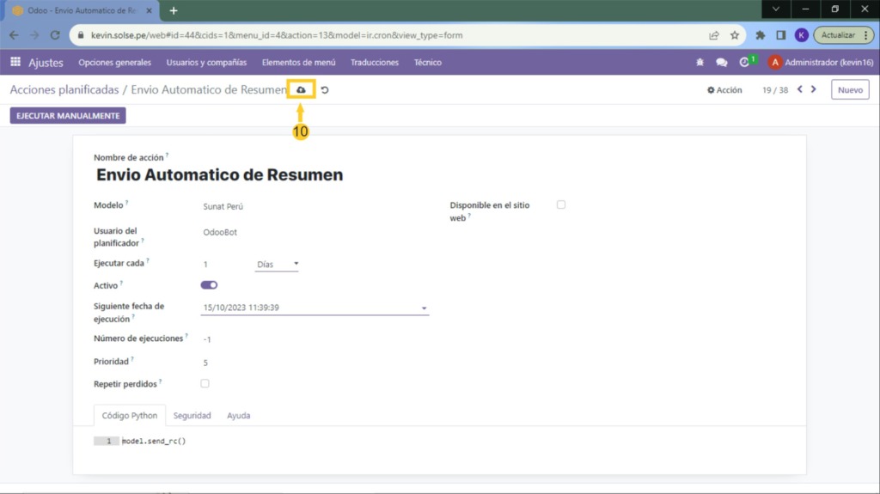Open the Odoo apps grid menu
Screen dimensions: 880x494
point(15,62)
